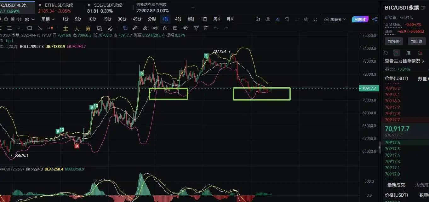The width and height of the screenshot is (429, 202).
Task: Switch order book to combined depth view
Action: (x=396, y=53)
